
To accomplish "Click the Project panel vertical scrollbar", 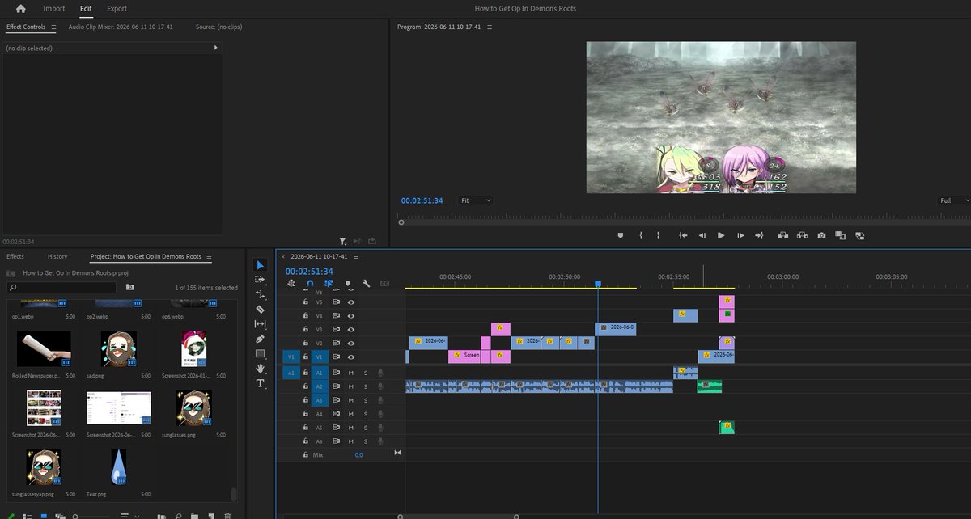I will pyautogui.click(x=235, y=494).
